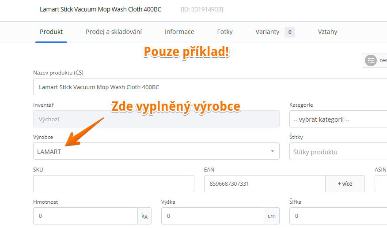
Task: Expand Výrobce list with arrow
Action: 273,151
